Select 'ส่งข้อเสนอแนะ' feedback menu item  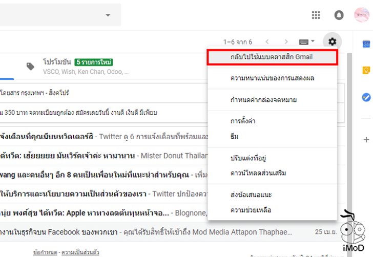(272, 195)
